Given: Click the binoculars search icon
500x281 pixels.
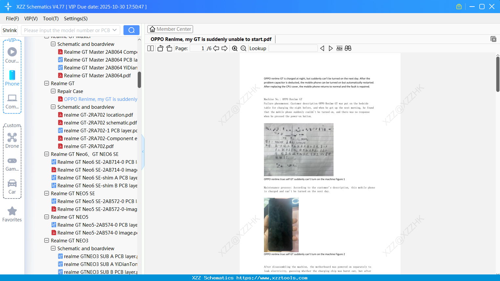Looking at the screenshot, I should tap(348, 48).
